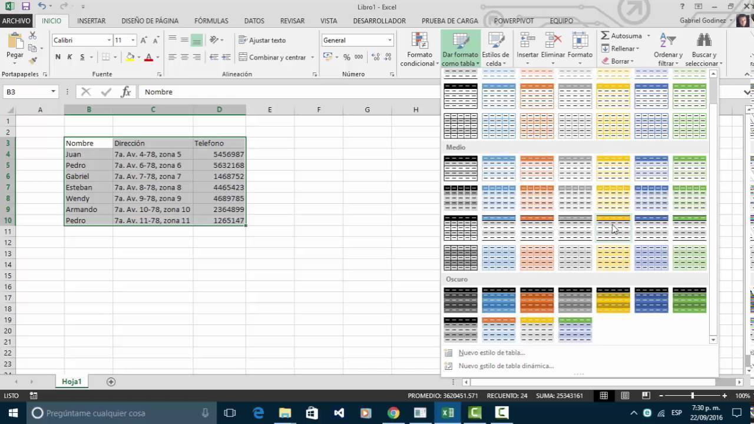Open the Calibri font name dropdown

[x=109, y=40]
